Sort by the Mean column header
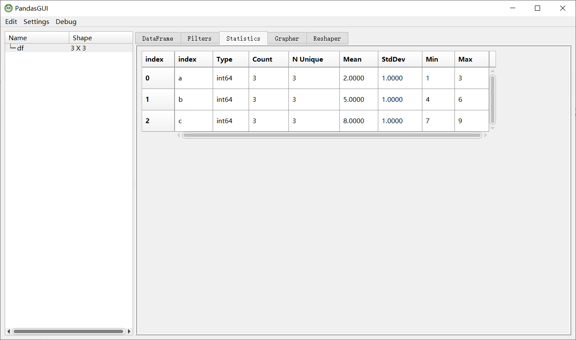Screen dimensions: 576x340 point(359,59)
